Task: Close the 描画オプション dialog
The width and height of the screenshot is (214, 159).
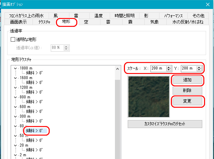Action: click(x=208, y=4)
